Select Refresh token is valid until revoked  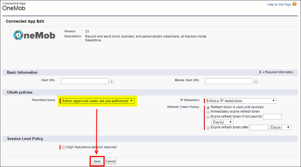click(x=208, y=108)
